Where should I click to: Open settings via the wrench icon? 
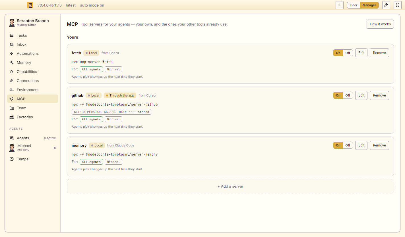[386, 5]
